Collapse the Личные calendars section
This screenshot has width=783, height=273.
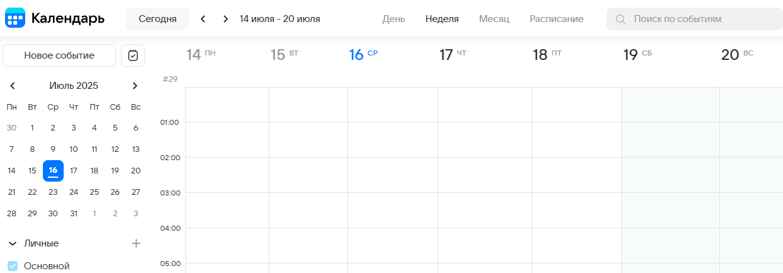pyautogui.click(x=13, y=243)
